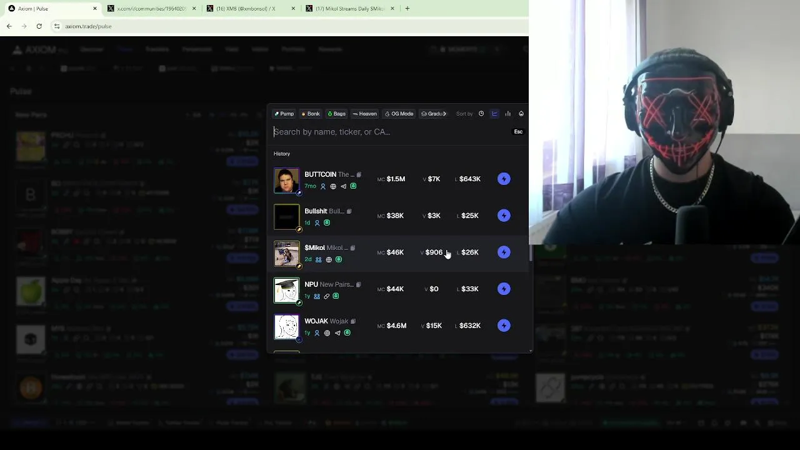Screen dimensions: 800x450
Task: Open Bullshit creator profile icon
Action: click(x=317, y=223)
